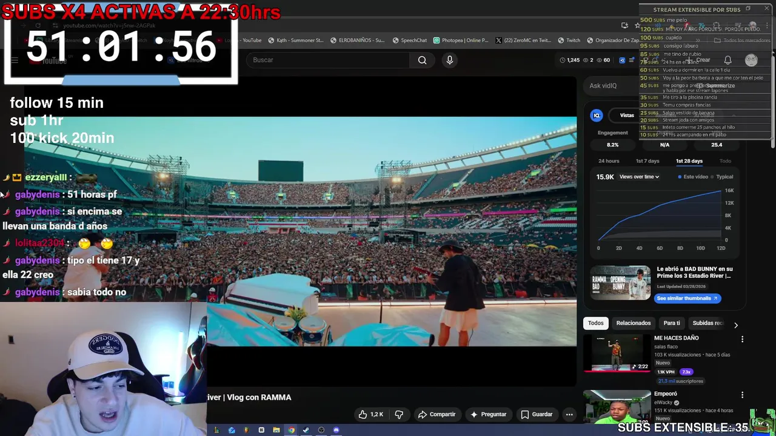Select the Para ti filter chip
776x436 pixels.
(672, 323)
